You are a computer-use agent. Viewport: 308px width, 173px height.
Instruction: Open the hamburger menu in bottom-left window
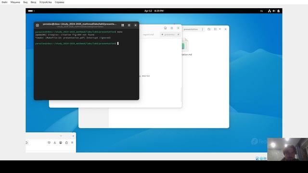(x=72, y=143)
